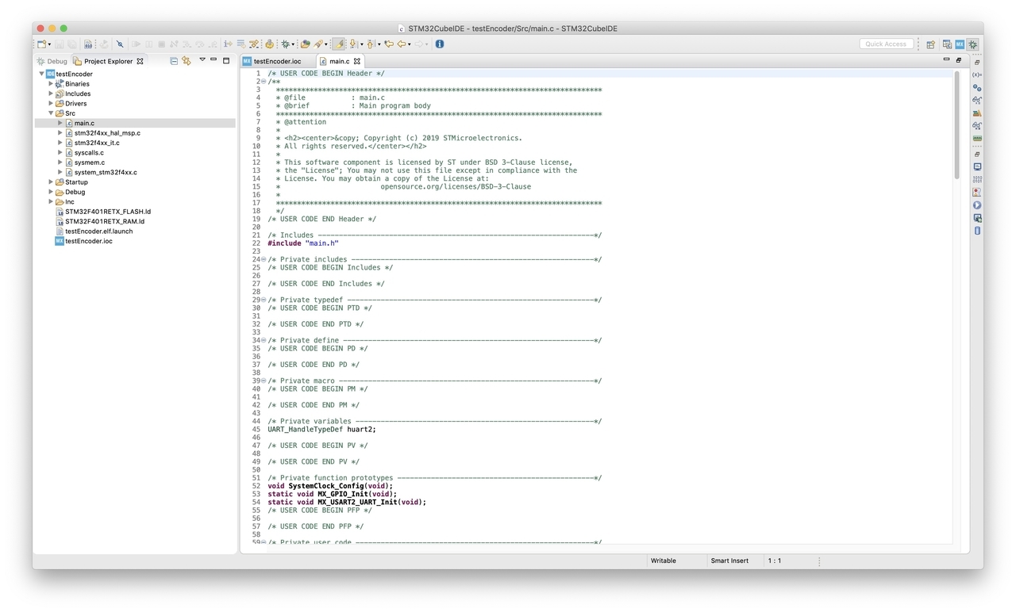This screenshot has height=612, width=1016.
Task: Select the Debug folder in the tree
Action: tap(75, 192)
